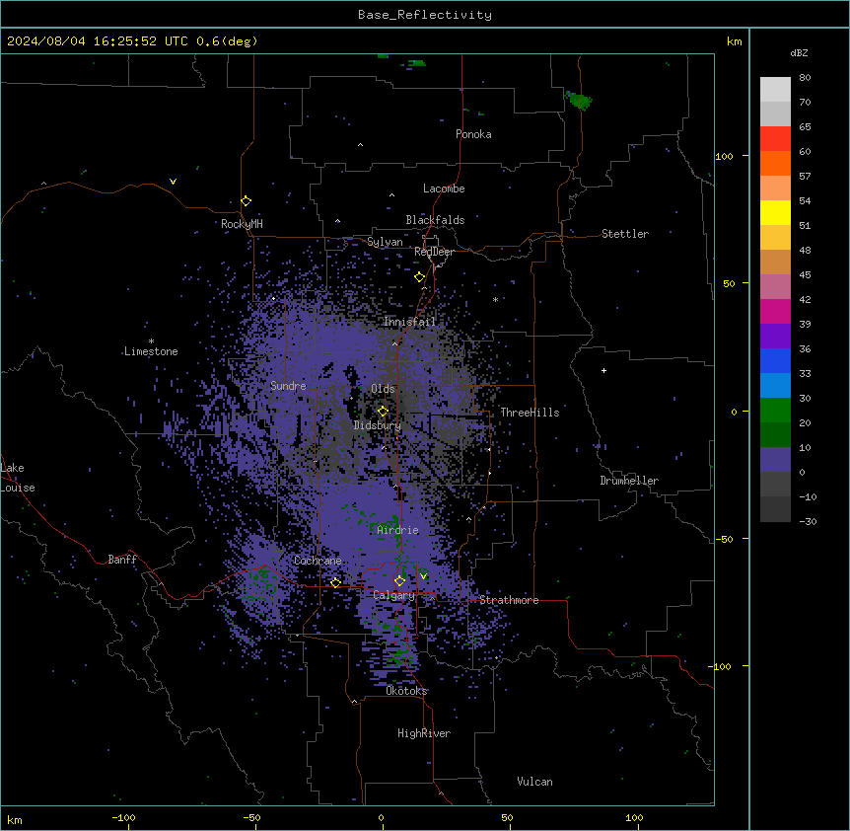
Task: Select the yellow diamond marker between Olds and Didsbury
Action: pos(383,412)
